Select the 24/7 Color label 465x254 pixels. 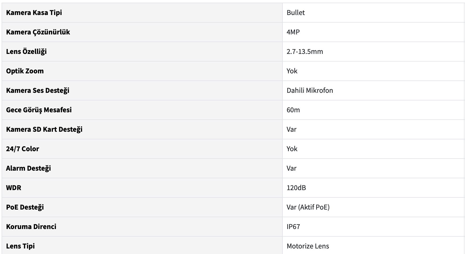[22, 149]
